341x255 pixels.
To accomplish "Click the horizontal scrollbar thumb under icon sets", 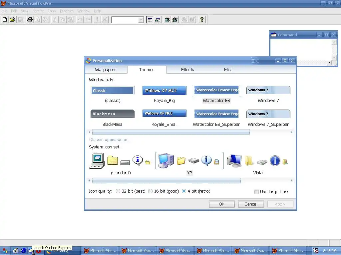I will tap(167, 180).
